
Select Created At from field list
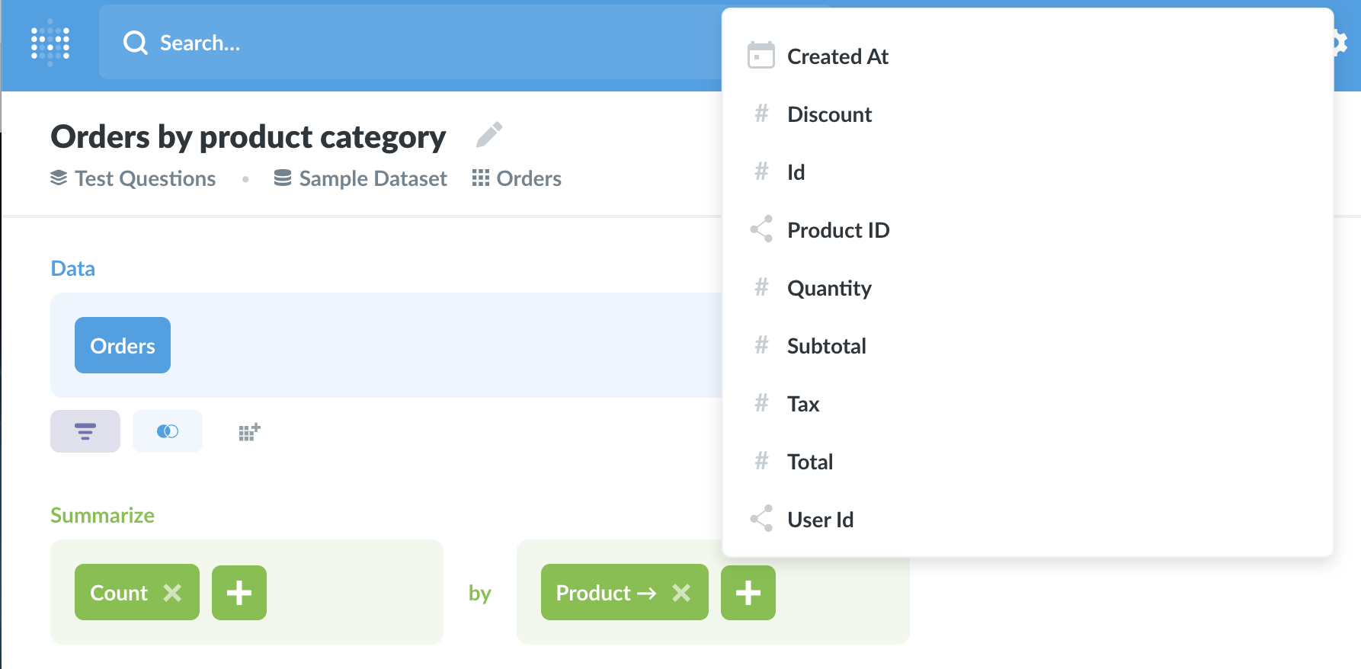[1027, 56]
